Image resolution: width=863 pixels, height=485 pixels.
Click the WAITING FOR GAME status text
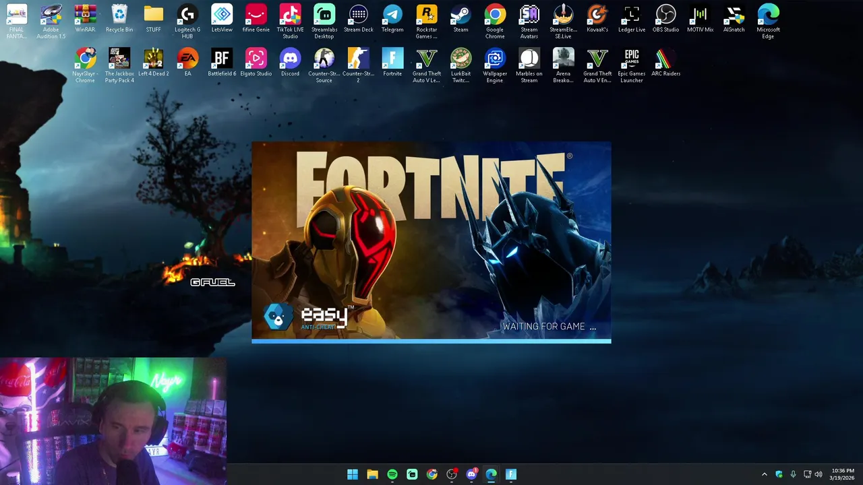549,327
